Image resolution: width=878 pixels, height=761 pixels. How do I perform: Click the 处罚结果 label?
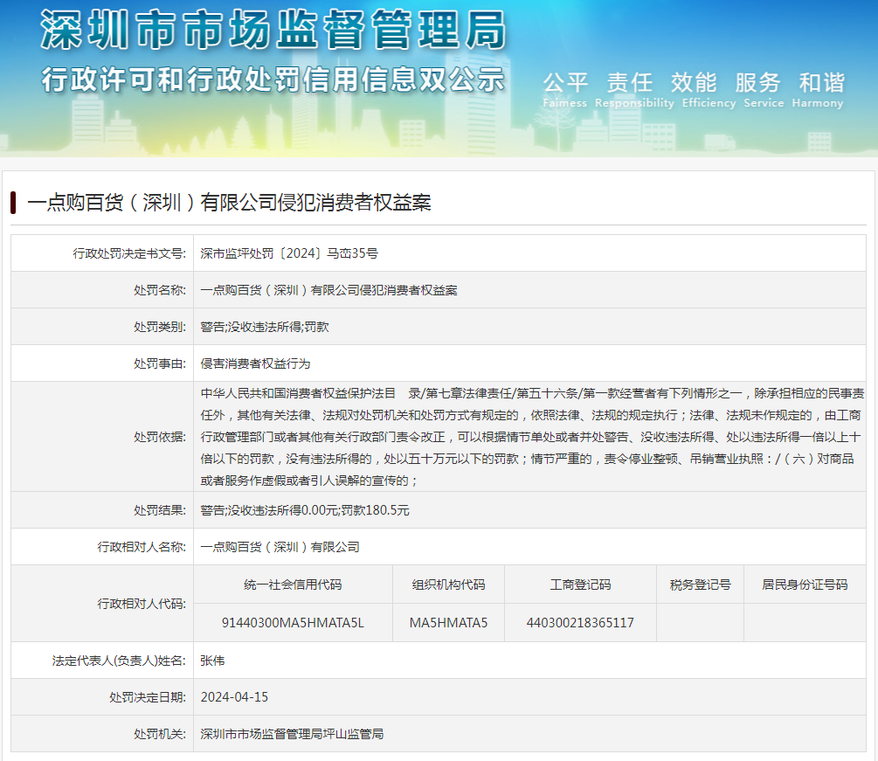pos(160,510)
